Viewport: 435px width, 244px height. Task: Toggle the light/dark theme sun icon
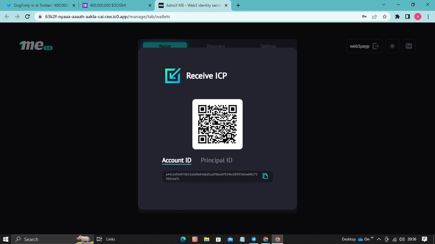coord(393,46)
